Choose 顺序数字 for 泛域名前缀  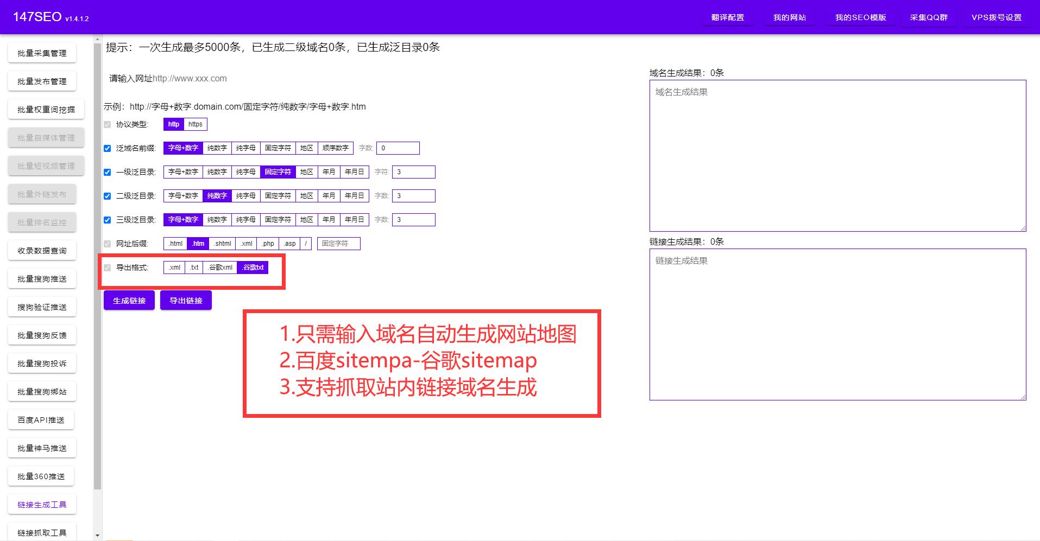point(336,148)
